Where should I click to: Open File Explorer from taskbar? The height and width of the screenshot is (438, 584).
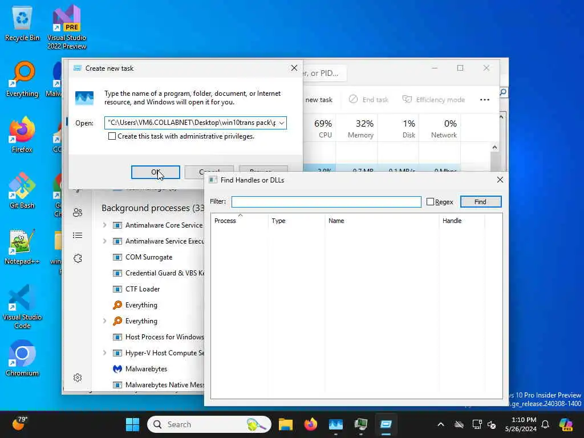[x=286, y=424]
